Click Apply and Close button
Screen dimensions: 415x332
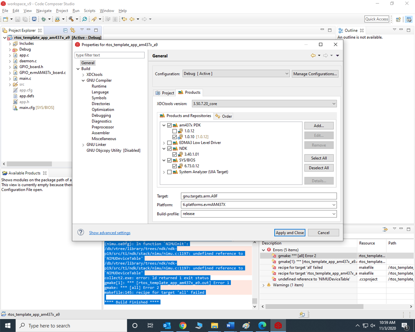290,233
